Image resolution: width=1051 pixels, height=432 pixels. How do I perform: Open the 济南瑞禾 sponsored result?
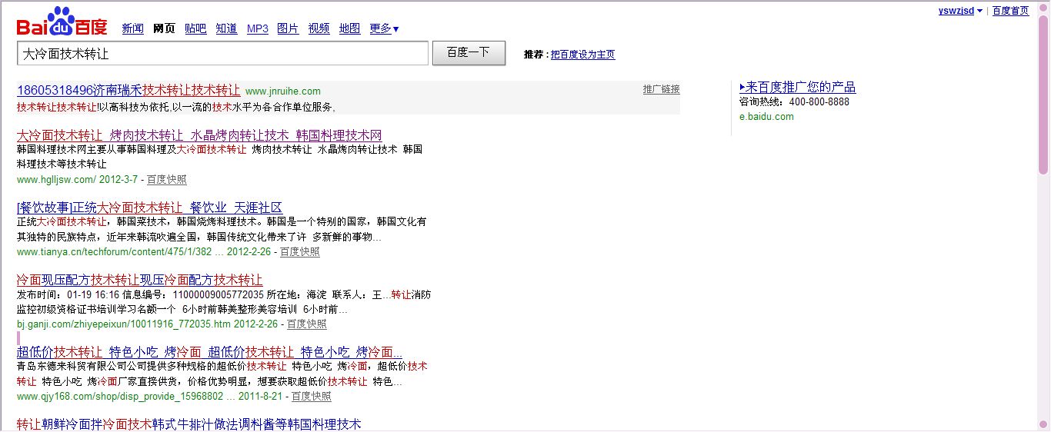[x=128, y=90]
